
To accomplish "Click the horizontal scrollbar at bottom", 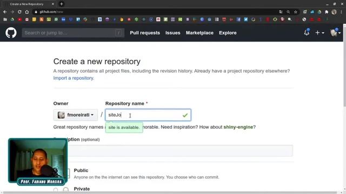I will (x=170, y=193).
